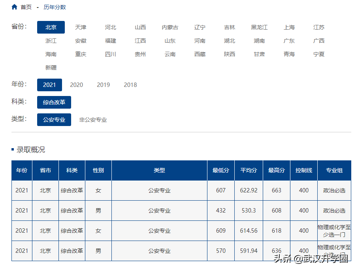Image resolution: width=356 pixels, height=271 pixels.
Task: Select province 湖北
Action: tap(230, 41)
